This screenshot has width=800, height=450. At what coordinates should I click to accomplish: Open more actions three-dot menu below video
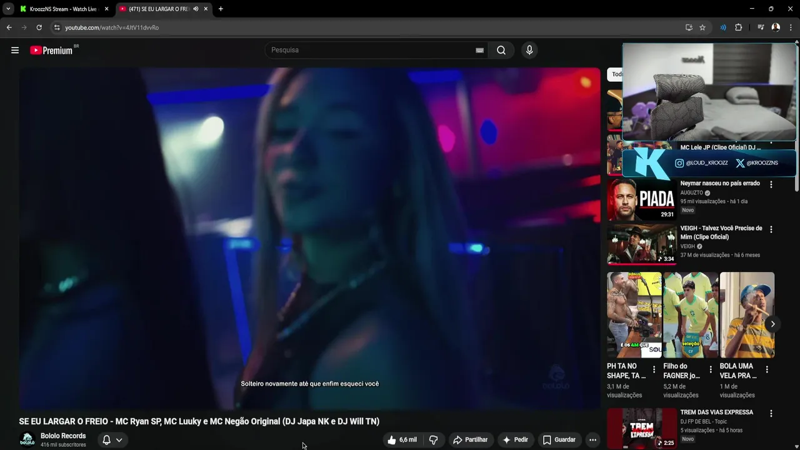tap(592, 440)
